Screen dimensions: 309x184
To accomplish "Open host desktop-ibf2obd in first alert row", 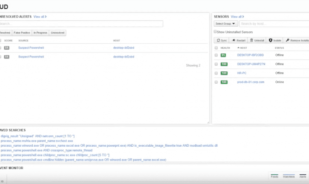I will [x=124, y=48].
